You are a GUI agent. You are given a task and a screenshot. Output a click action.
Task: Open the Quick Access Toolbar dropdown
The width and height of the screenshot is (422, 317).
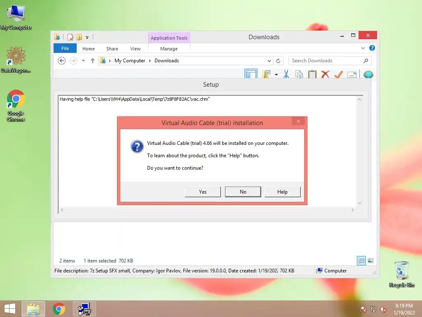(87, 37)
